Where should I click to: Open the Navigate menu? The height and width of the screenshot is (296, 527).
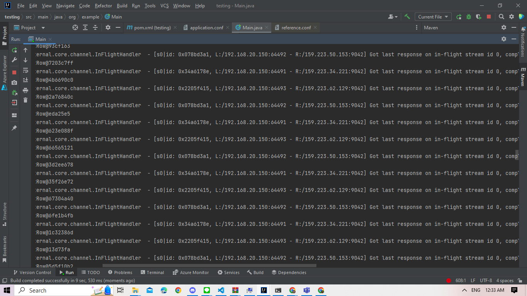[x=65, y=5]
